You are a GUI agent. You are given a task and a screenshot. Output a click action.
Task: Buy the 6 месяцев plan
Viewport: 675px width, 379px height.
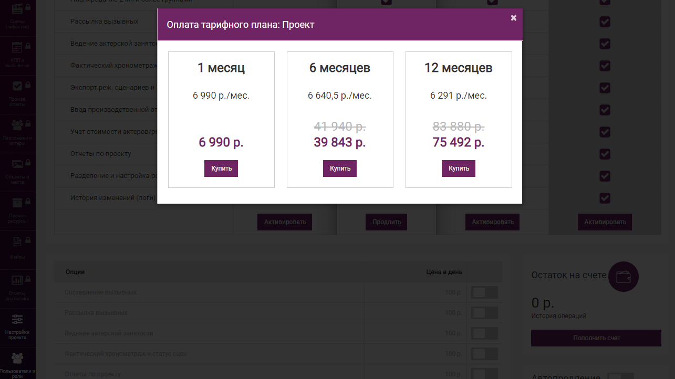point(340,169)
